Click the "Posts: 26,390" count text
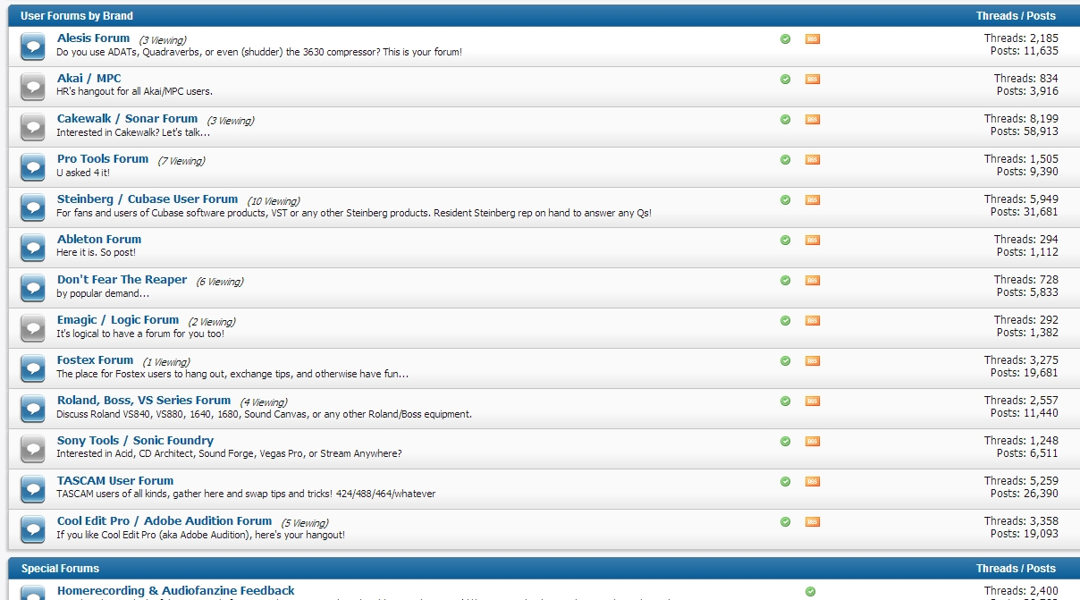The image size is (1080, 600). coord(1025,494)
